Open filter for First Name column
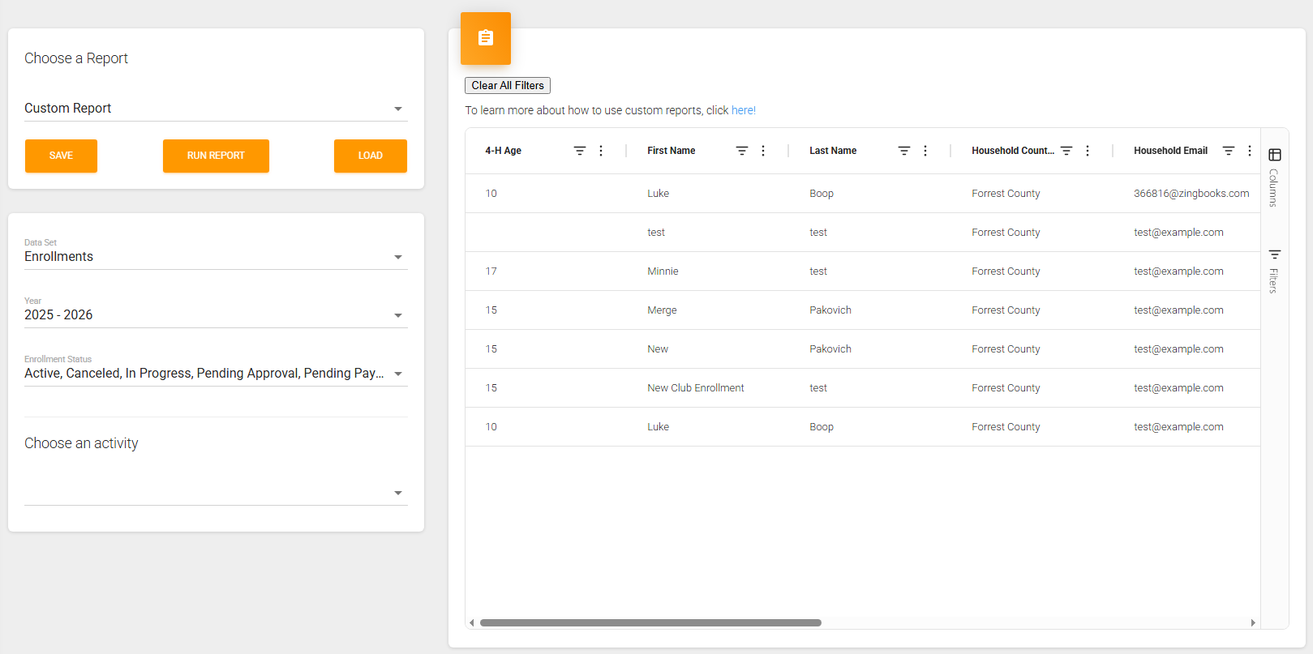The image size is (1313, 654). [741, 151]
